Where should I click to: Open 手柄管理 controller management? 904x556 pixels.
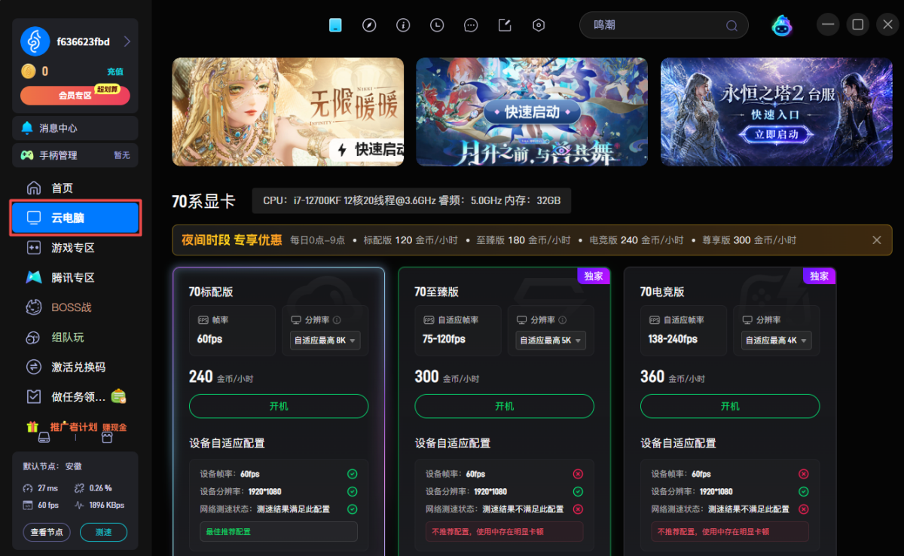coord(75,155)
